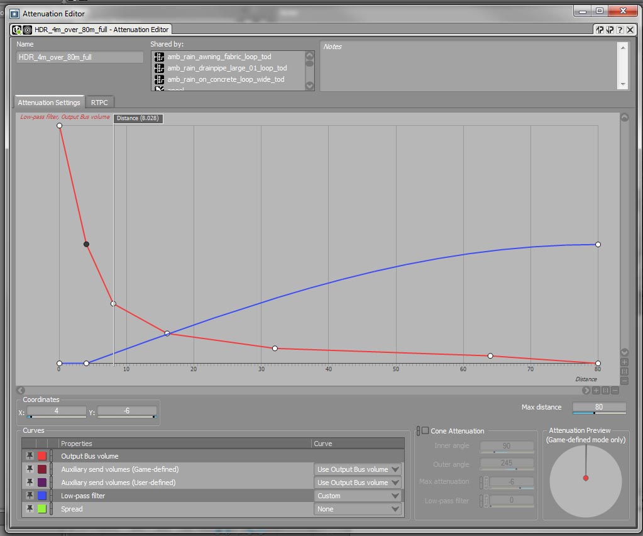Click the speaker icon on the HDR_4m_over_80m_full tab
Viewport: 643px width, 536px height.
pyautogui.click(x=27, y=30)
